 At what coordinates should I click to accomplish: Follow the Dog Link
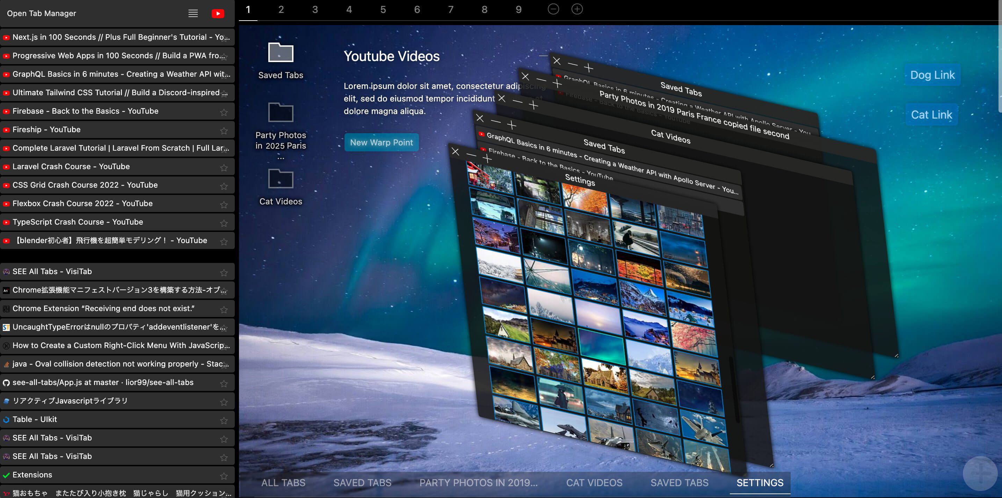click(x=932, y=75)
